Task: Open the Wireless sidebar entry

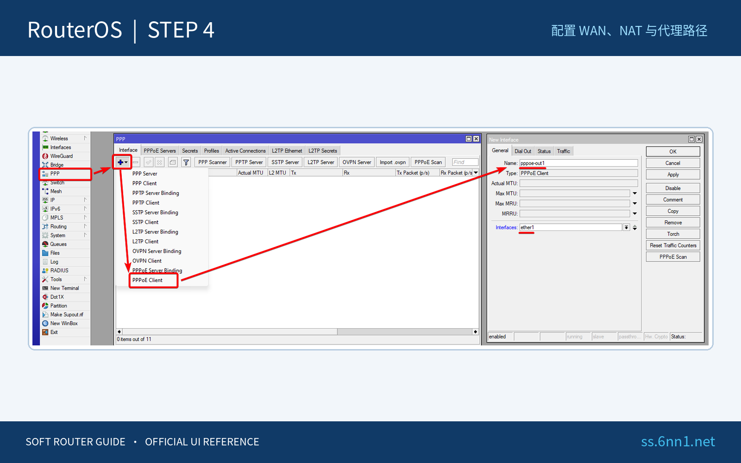Action: (x=65, y=138)
